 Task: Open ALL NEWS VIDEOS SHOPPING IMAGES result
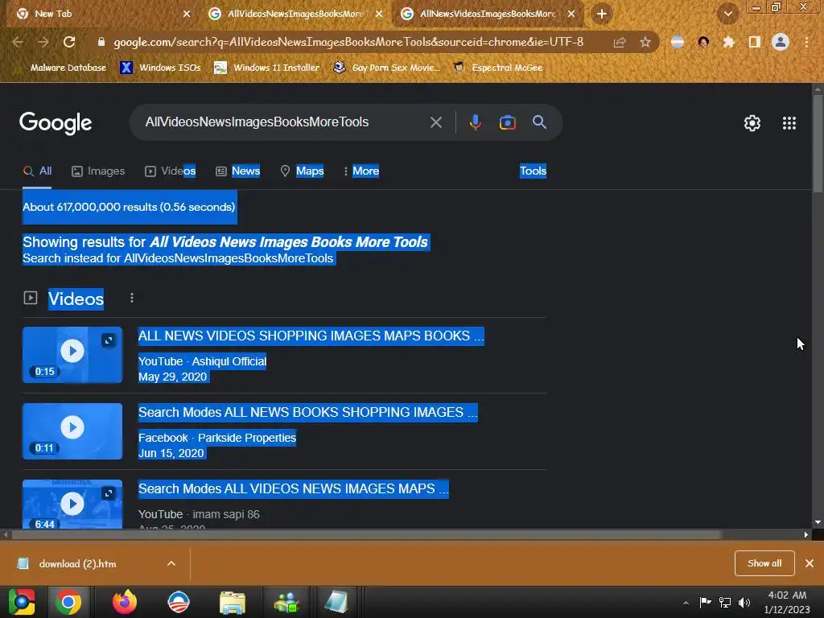[311, 336]
